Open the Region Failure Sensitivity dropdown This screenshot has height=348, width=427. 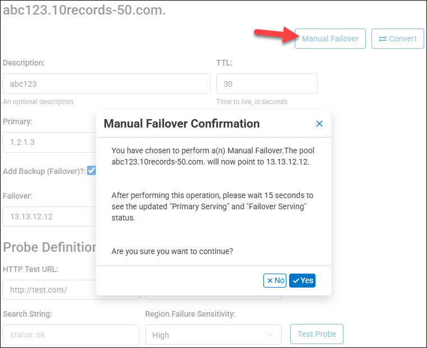tap(213, 335)
